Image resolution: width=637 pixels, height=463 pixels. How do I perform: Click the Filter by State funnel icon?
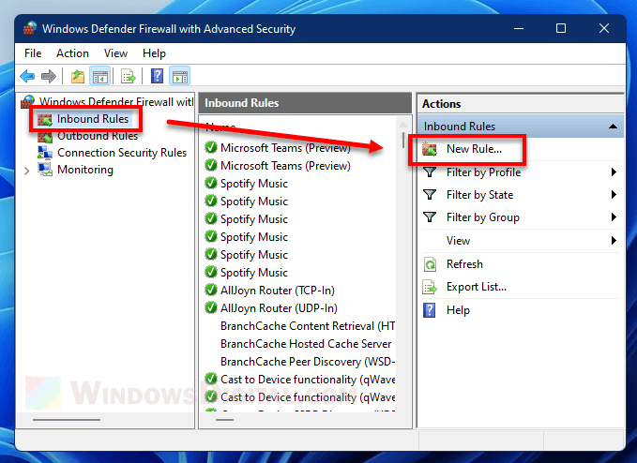point(430,195)
